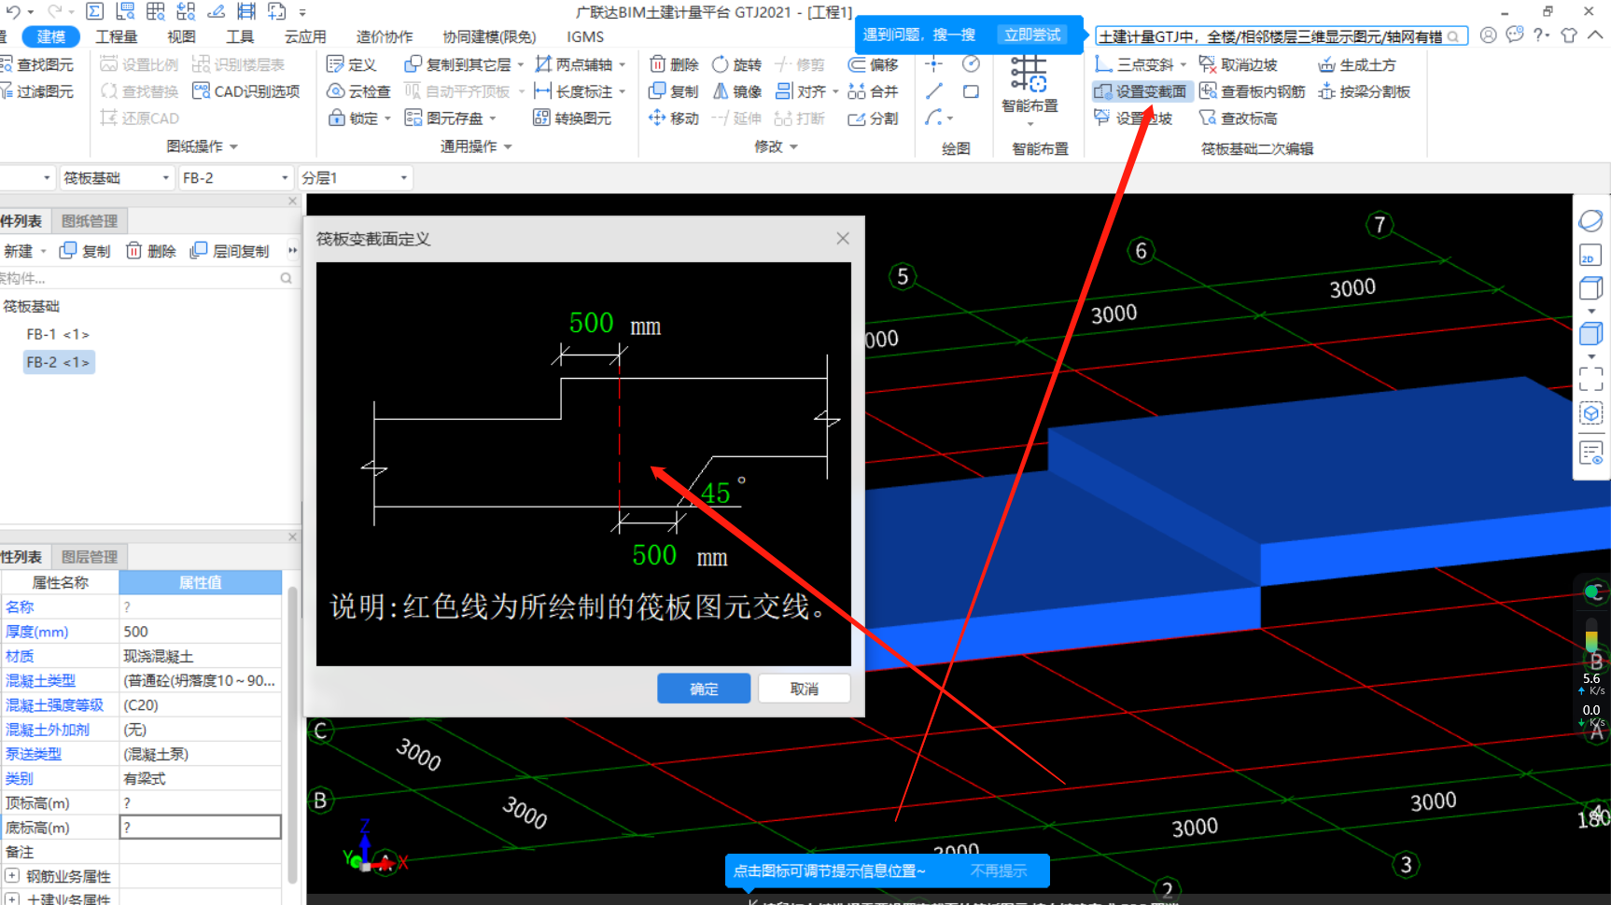The width and height of the screenshot is (1611, 905).
Task: Click the 厚度(mm) value cell 500
Action: pos(200,632)
